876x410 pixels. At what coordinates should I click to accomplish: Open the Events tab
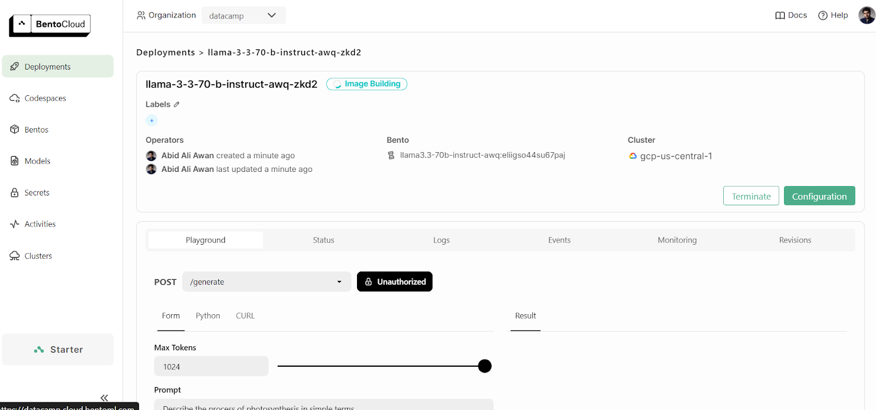coord(560,240)
